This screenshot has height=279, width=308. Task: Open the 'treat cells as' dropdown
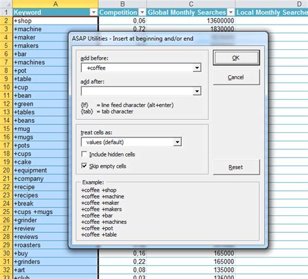177,142
